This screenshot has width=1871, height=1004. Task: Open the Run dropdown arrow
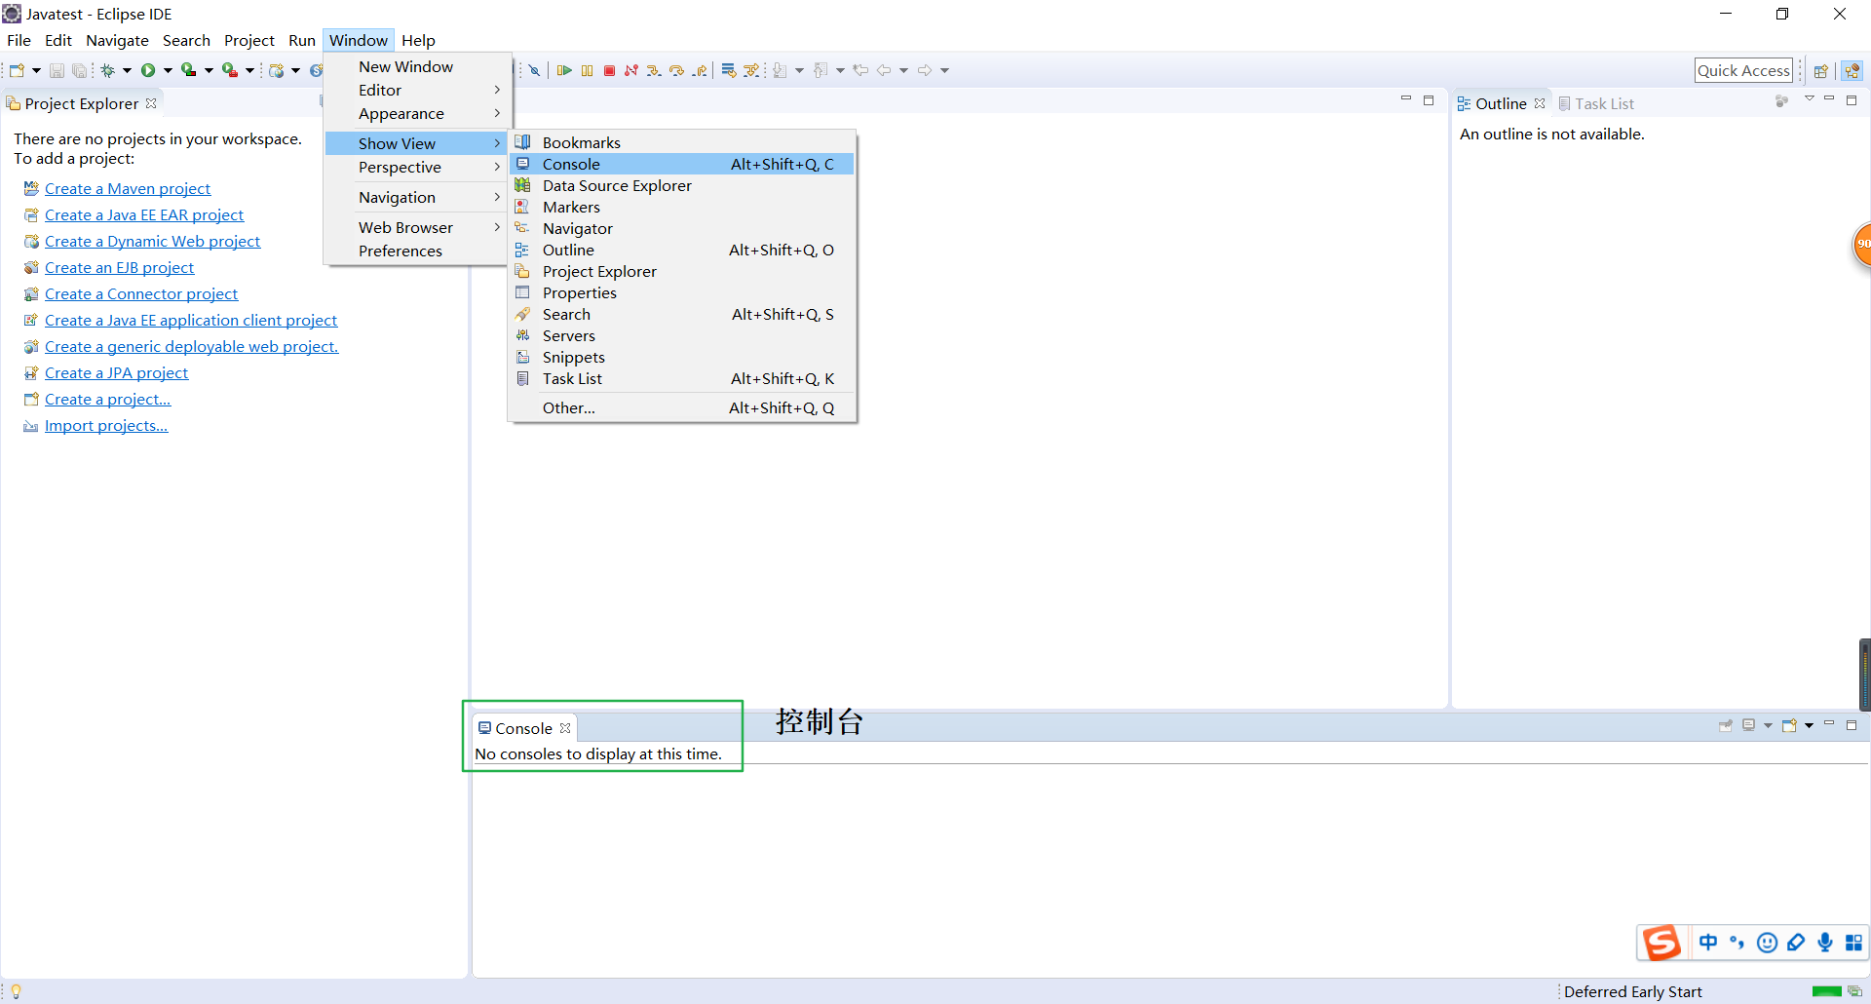168,70
